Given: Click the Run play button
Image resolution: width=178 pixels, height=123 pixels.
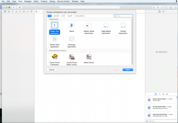Looking at the screenshot, I should (x=14, y=7).
